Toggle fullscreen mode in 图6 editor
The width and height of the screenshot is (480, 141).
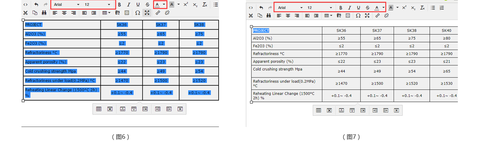click(x=147, y=13)
